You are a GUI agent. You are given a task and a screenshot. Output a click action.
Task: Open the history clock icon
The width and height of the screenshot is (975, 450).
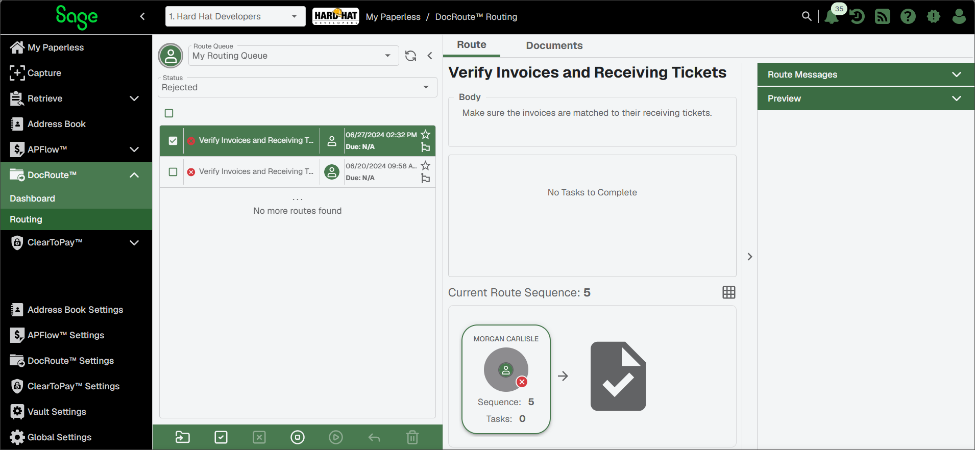(x=857, y=16)
